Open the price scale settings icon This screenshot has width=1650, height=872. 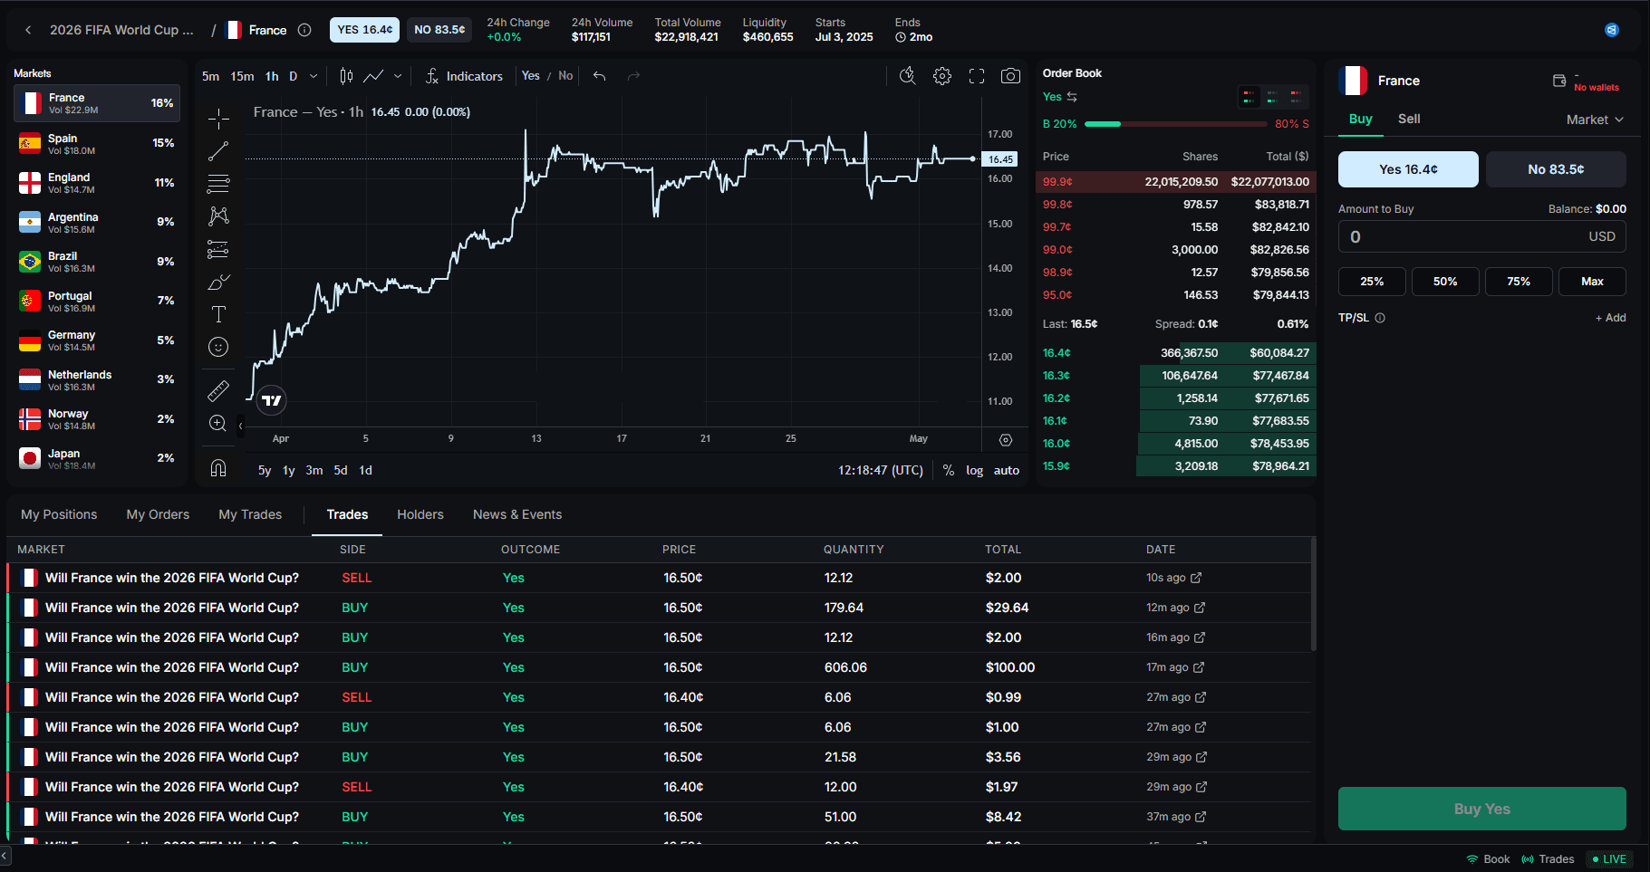click(1006, 440)
